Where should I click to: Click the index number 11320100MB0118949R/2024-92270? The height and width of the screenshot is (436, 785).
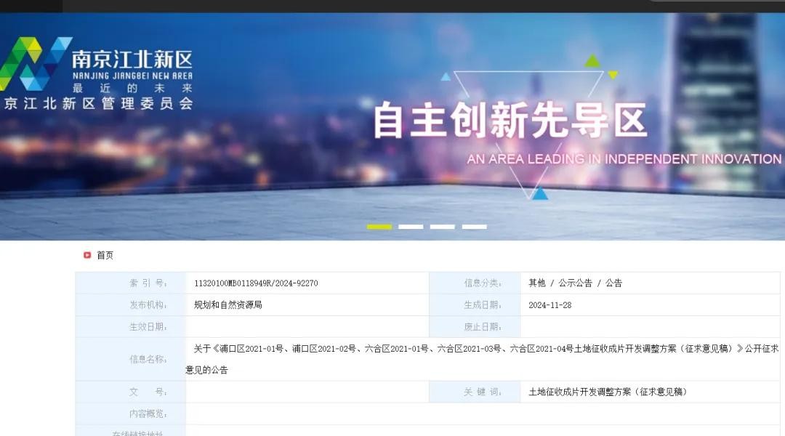[256, 283]
